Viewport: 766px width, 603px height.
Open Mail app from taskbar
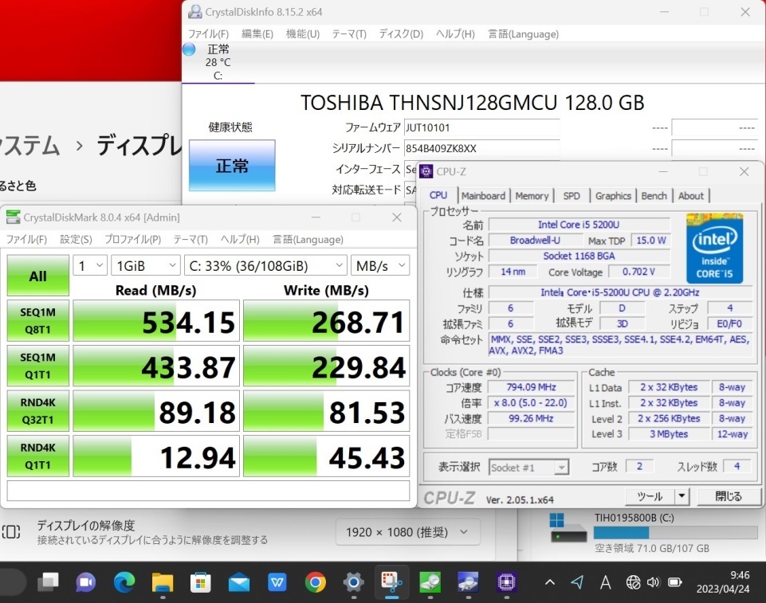239,581
